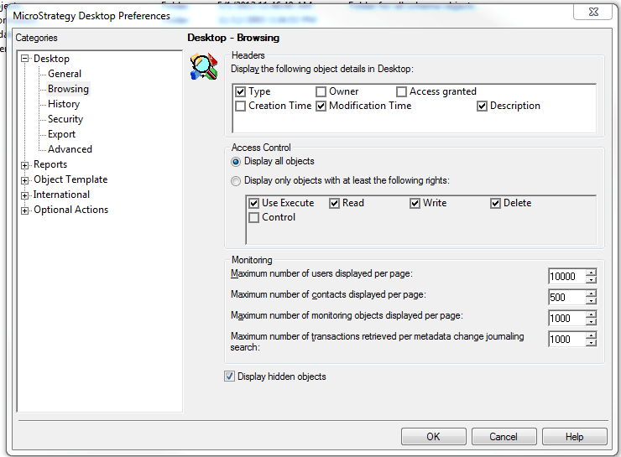The width and height of the screenshot is (621, 457).
Task: Decrease max users per page value
Action: point(591,280)
